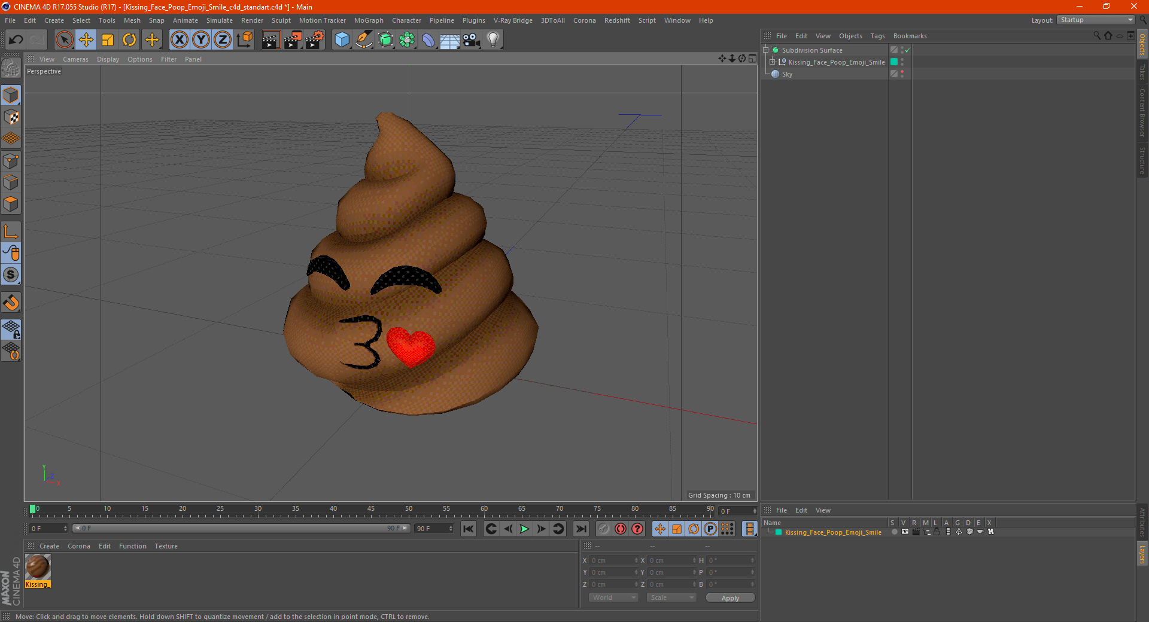Open the Render menu
This screenshot has width=1149, height=622.
(252, 20)
